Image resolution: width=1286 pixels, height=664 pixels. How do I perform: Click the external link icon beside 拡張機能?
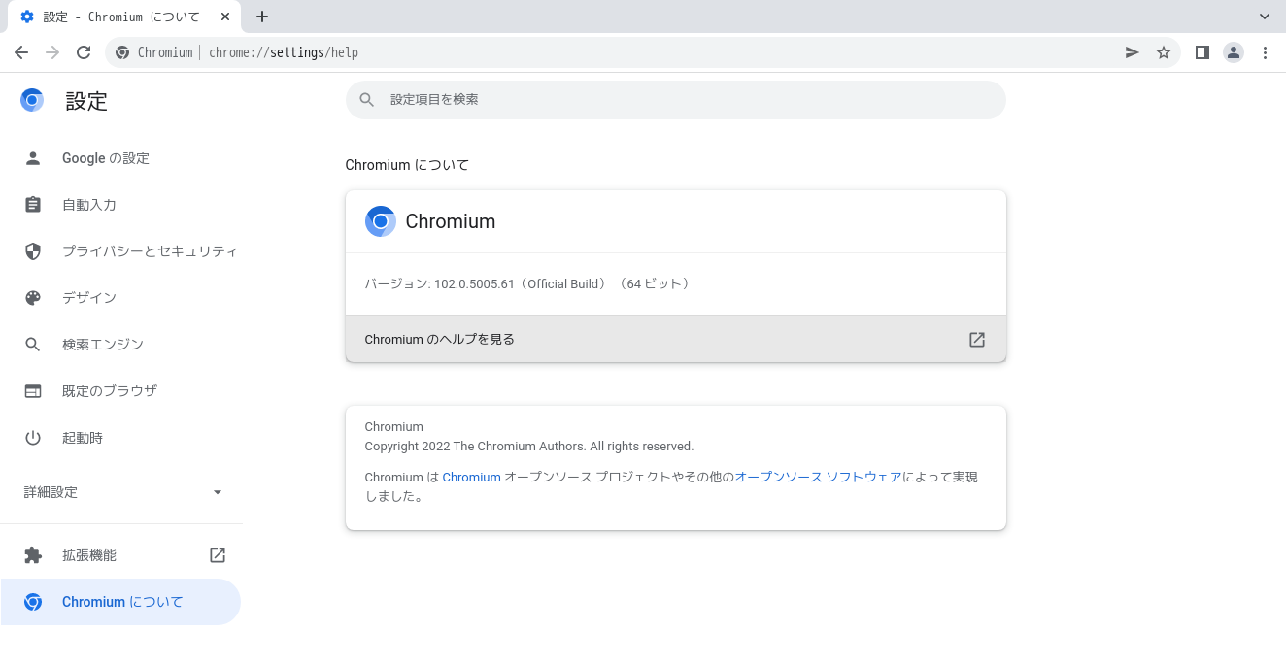(x=218, y=555)
